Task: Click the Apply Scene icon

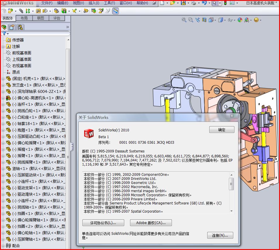Action: click(x=247, y=20)
